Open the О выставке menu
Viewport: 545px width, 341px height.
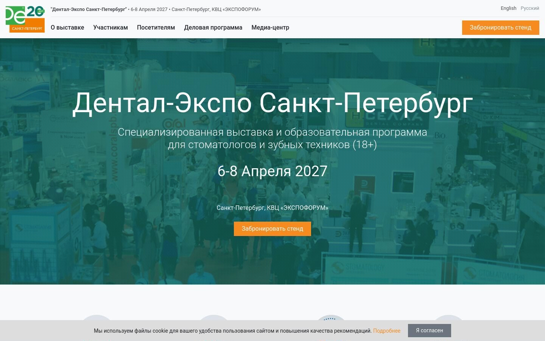coord(67,28)
